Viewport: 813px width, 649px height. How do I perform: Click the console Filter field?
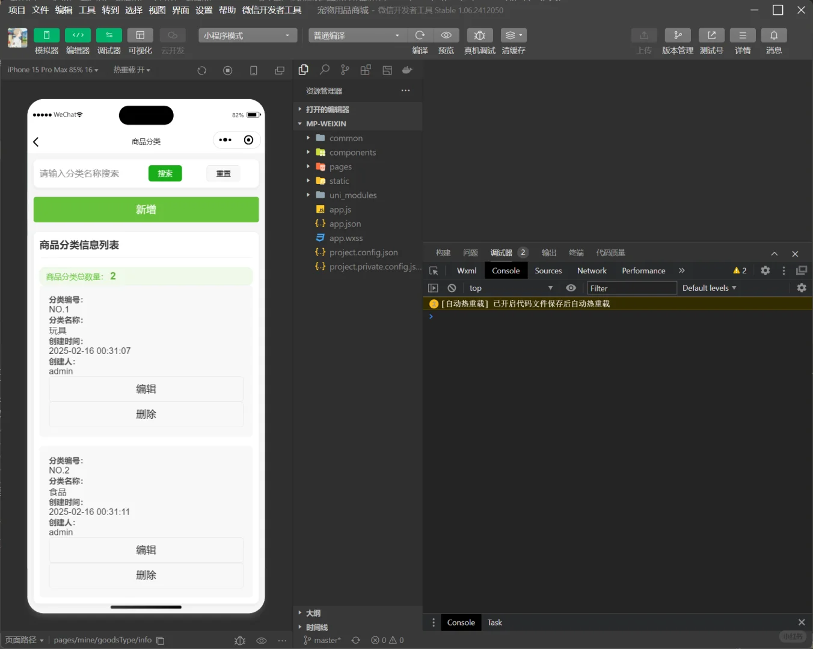632,288
